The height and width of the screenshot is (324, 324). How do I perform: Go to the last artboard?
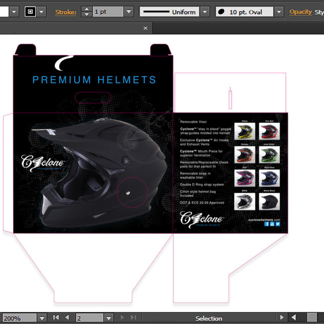(134, 318)
